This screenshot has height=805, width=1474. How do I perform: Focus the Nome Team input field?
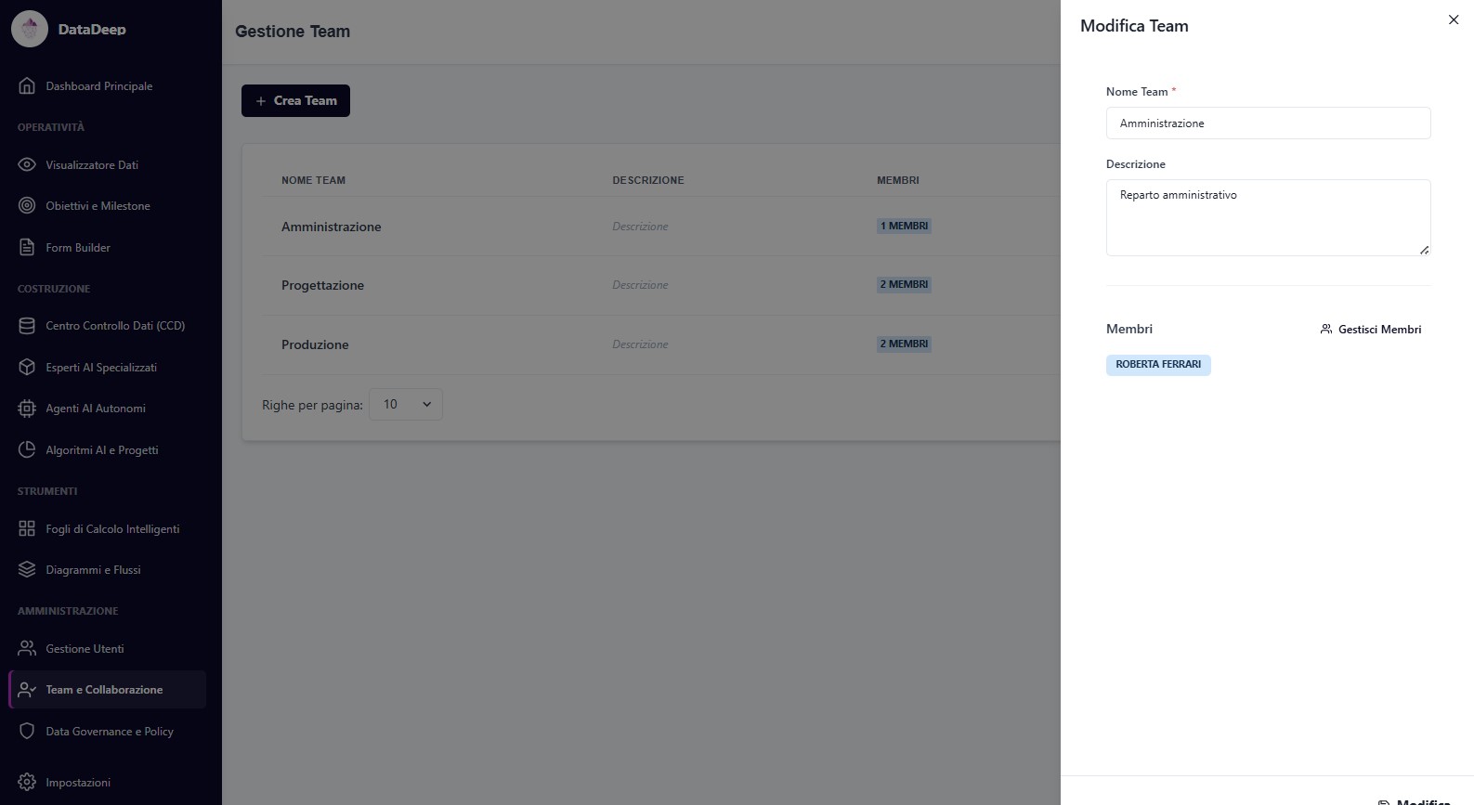click(x=1268, y=123)
